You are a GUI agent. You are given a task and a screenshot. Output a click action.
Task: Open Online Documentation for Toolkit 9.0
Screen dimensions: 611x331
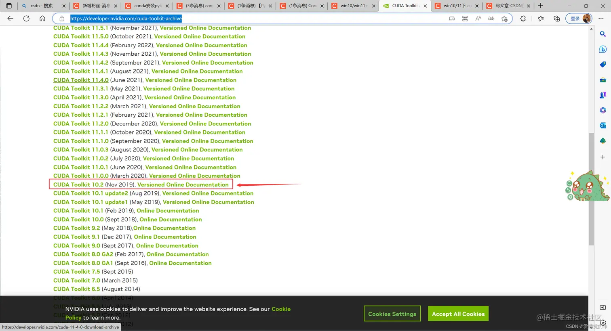point(167,245)
